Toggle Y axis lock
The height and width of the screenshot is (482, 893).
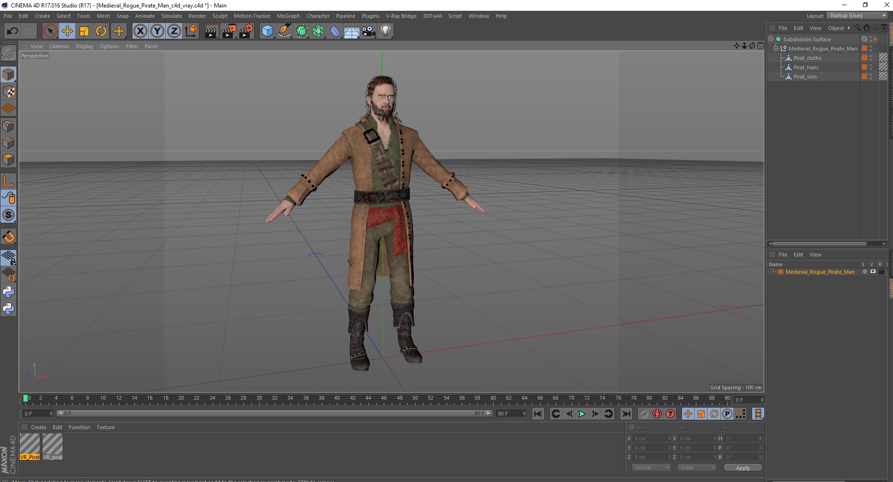(157, 31)
